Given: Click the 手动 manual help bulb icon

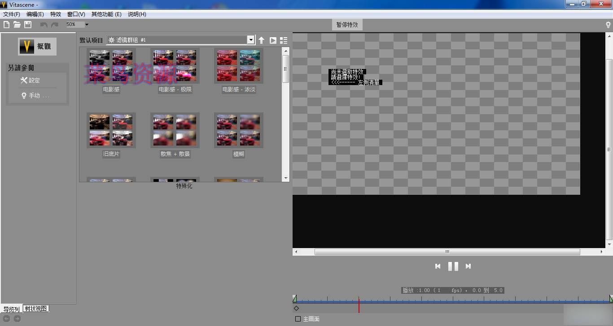Looking at the screenshot, I should (x=25, y=95).
